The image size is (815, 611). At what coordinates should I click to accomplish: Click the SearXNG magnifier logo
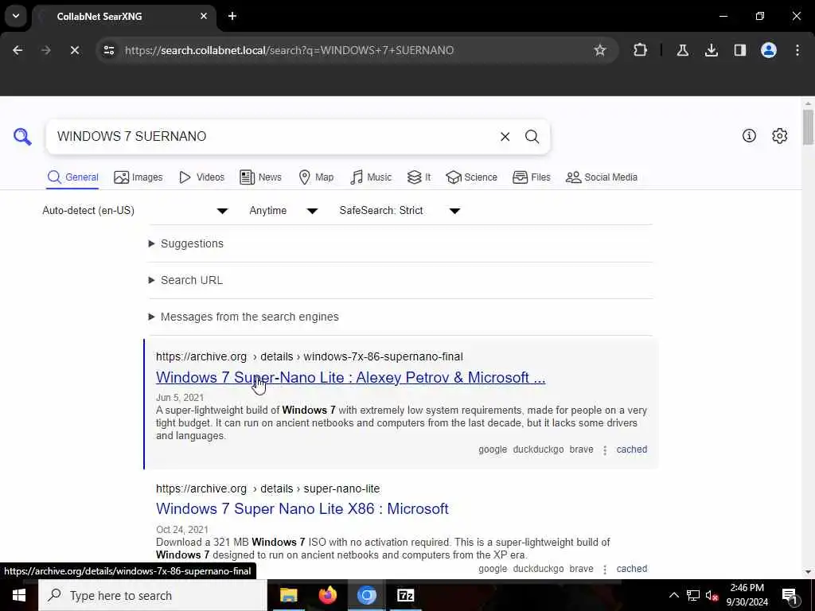click(22, 137)
